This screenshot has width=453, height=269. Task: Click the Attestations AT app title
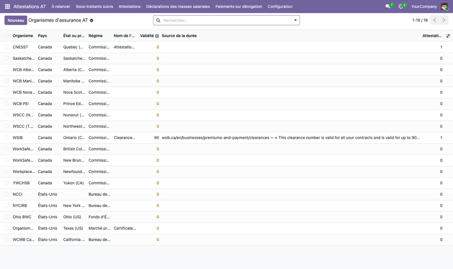tap(30, 6)
